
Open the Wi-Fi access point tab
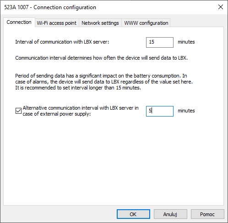tap(57, 23)
